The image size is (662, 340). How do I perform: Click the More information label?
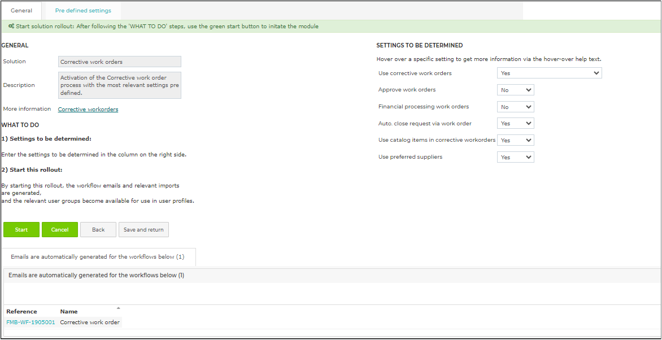coord(27,109)
